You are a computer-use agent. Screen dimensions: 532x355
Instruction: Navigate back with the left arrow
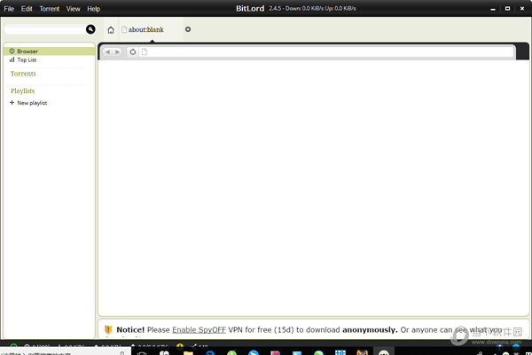[x=107, y=52]
